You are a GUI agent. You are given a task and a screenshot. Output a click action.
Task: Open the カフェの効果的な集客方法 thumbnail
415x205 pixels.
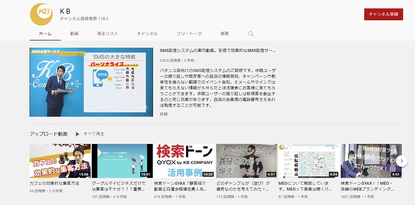click(x=60, y=161)
